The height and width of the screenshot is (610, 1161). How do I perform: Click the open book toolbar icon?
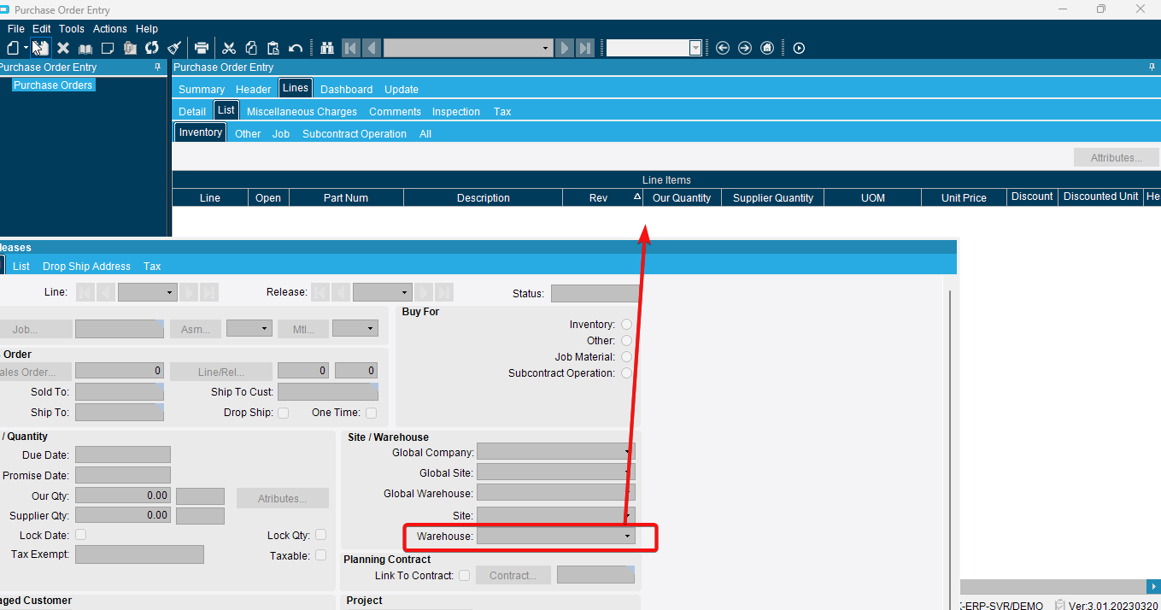click(x=85, y=48)
